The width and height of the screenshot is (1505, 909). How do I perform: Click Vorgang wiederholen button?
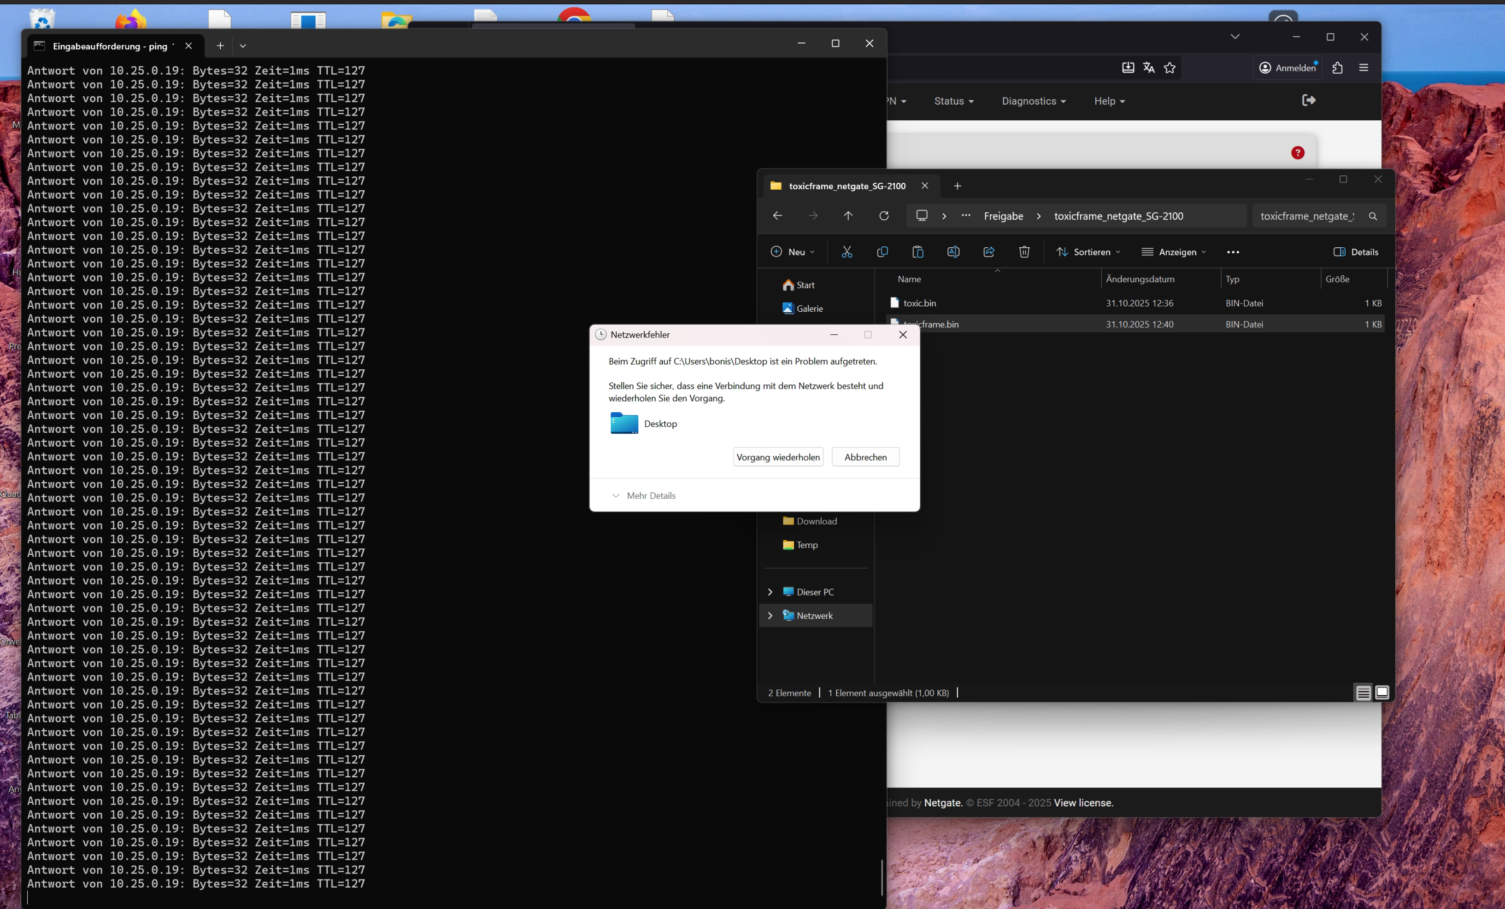coord(777,457)
